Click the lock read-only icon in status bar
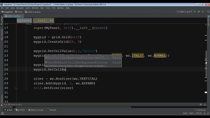Screen dimensions: 210x118 204,113
